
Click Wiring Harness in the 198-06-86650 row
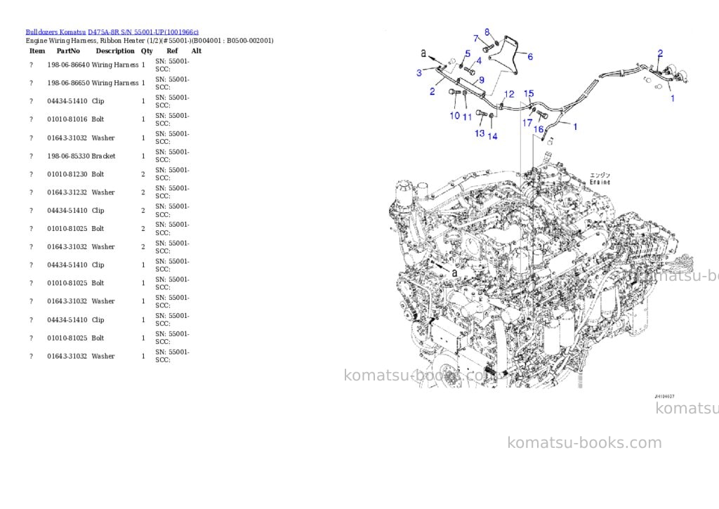(x=115, y=83)
